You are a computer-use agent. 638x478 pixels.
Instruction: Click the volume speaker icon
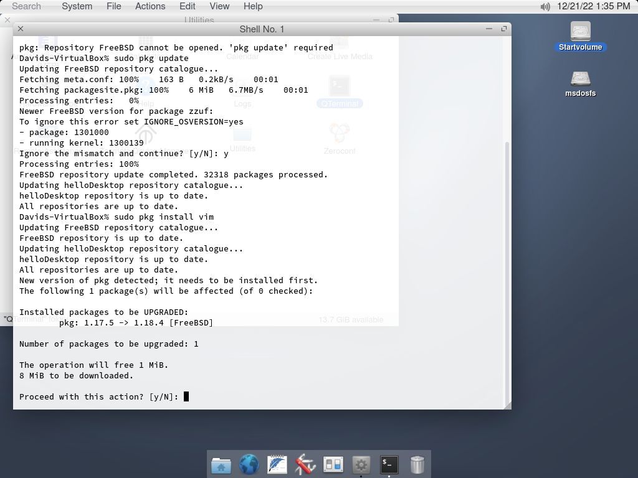coord(545,6)
